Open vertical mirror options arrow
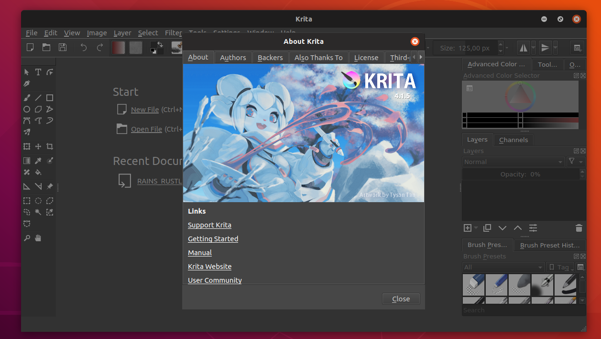601x339 pixels. (555, 48)
